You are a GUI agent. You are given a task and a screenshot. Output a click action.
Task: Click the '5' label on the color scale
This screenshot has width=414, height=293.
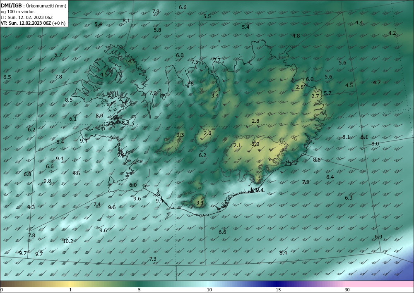pos(139,290)
